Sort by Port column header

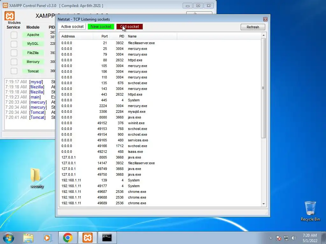pos(101,36)
